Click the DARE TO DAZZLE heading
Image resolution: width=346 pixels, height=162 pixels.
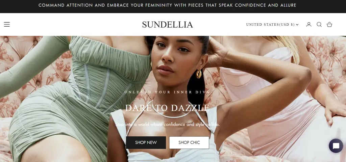pos(167,108)
